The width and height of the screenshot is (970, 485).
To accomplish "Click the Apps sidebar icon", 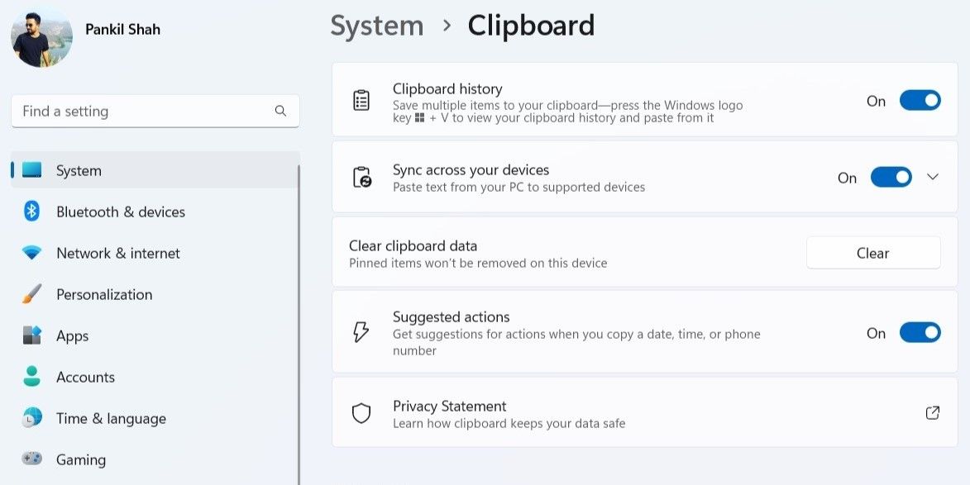I will point(31,335).
